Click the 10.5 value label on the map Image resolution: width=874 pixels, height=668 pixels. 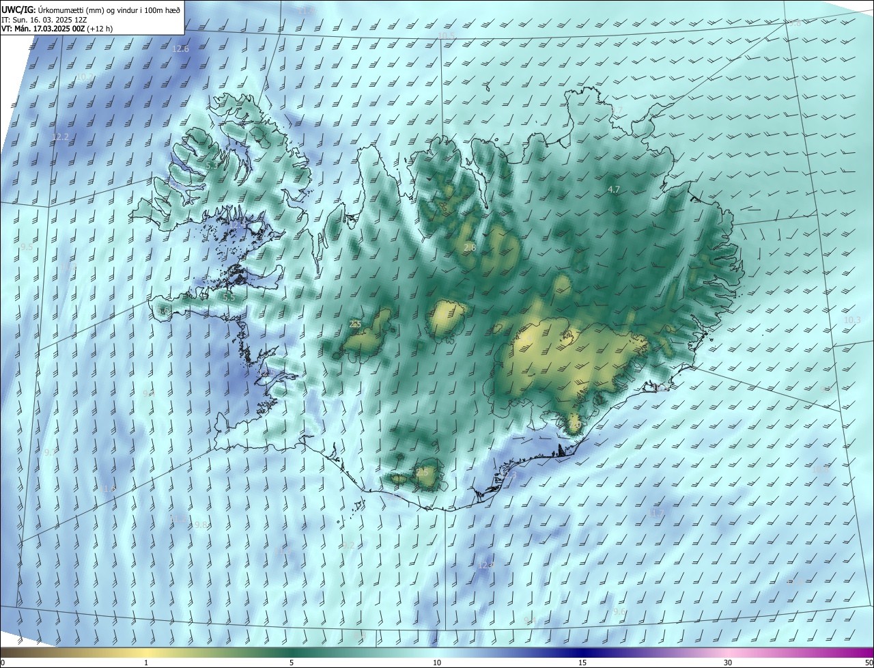(x=447, y=36)
